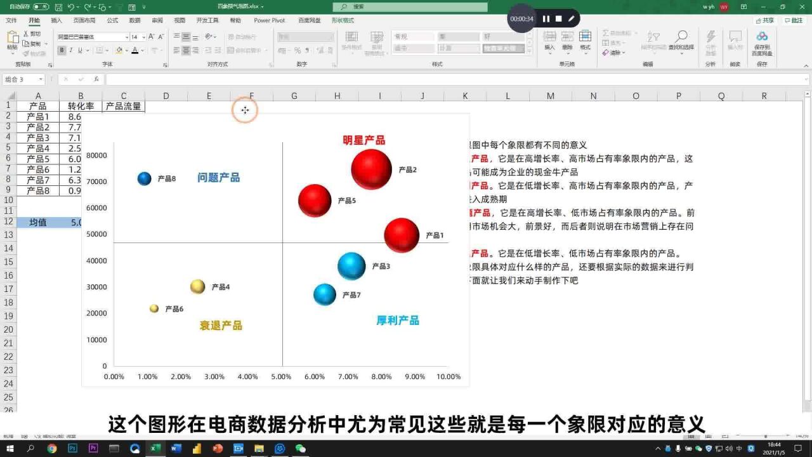Open the 插入 cells icon

[549, 37]
